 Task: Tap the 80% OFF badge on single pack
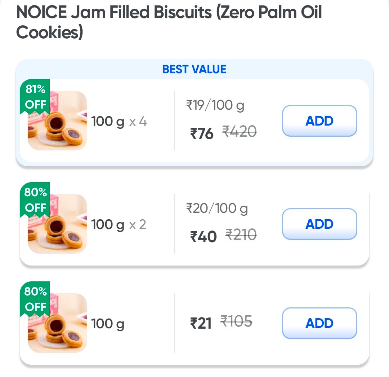[35, 299]
